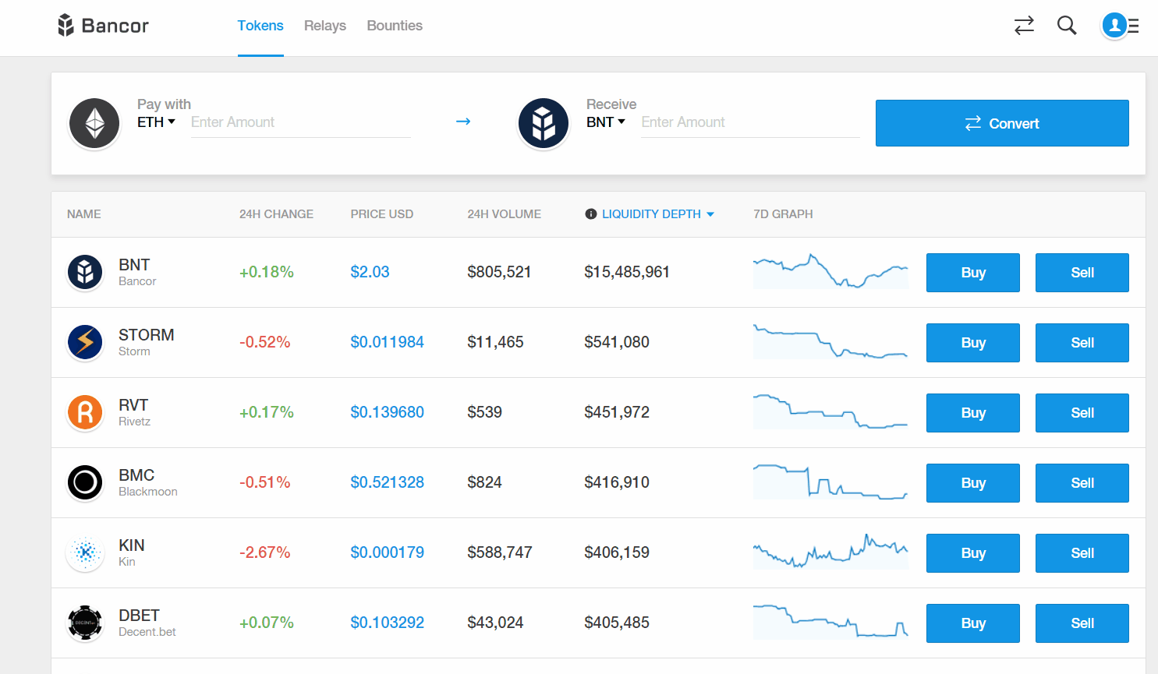Screen dimensions: 1158x674
Task: Sort by Liquidity Depth column
Action: click(658, 214)
